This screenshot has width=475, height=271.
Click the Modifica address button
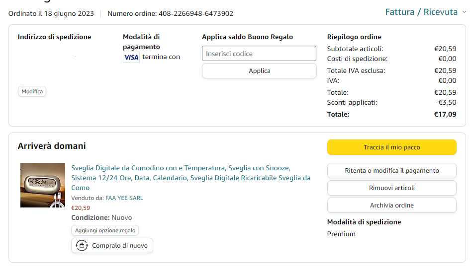point(32,91)
